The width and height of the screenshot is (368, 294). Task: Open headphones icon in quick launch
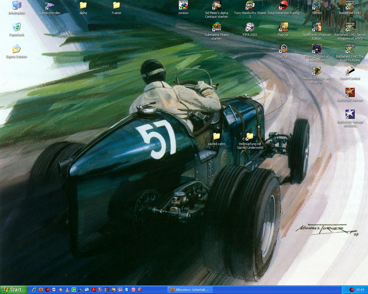coord(120,290)
